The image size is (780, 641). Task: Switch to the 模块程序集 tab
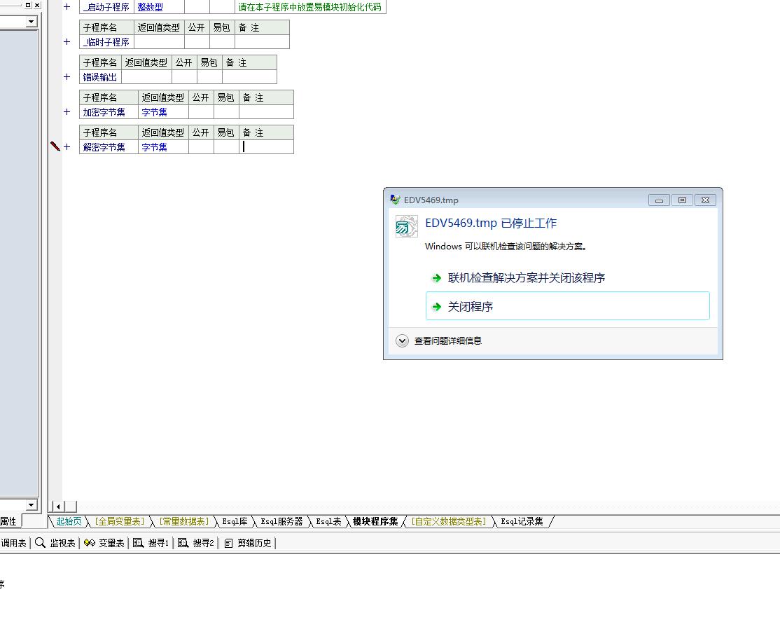click(375, 521)
